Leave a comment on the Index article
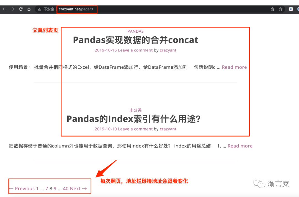 [x=135, y=129]
